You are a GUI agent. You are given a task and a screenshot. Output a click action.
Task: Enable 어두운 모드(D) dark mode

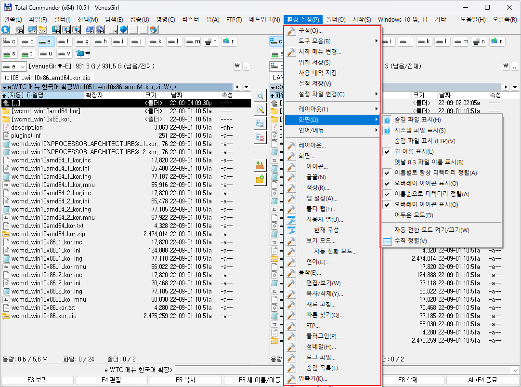pyautogui.click(x=441, y=215)
